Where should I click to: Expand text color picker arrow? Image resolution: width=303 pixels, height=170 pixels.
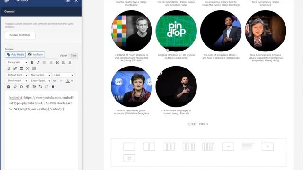[72, 81]
